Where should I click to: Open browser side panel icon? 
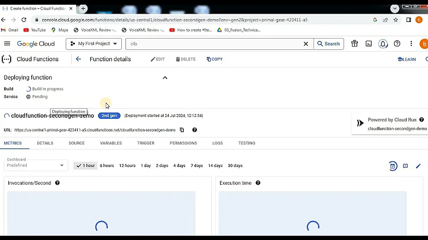(x=408, y=20)
